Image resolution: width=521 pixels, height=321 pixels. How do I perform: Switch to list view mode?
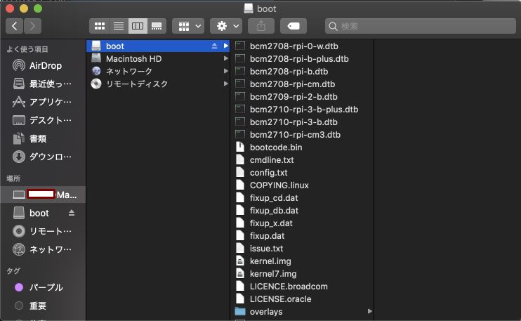point(119,26)
